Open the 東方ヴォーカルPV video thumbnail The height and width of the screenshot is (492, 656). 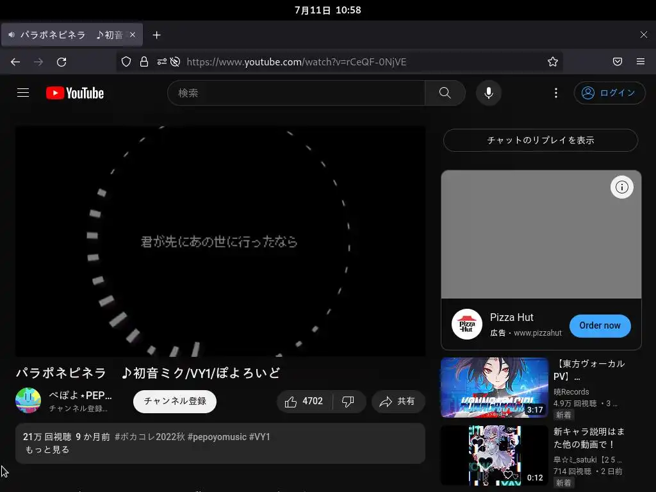coord(495,388)
